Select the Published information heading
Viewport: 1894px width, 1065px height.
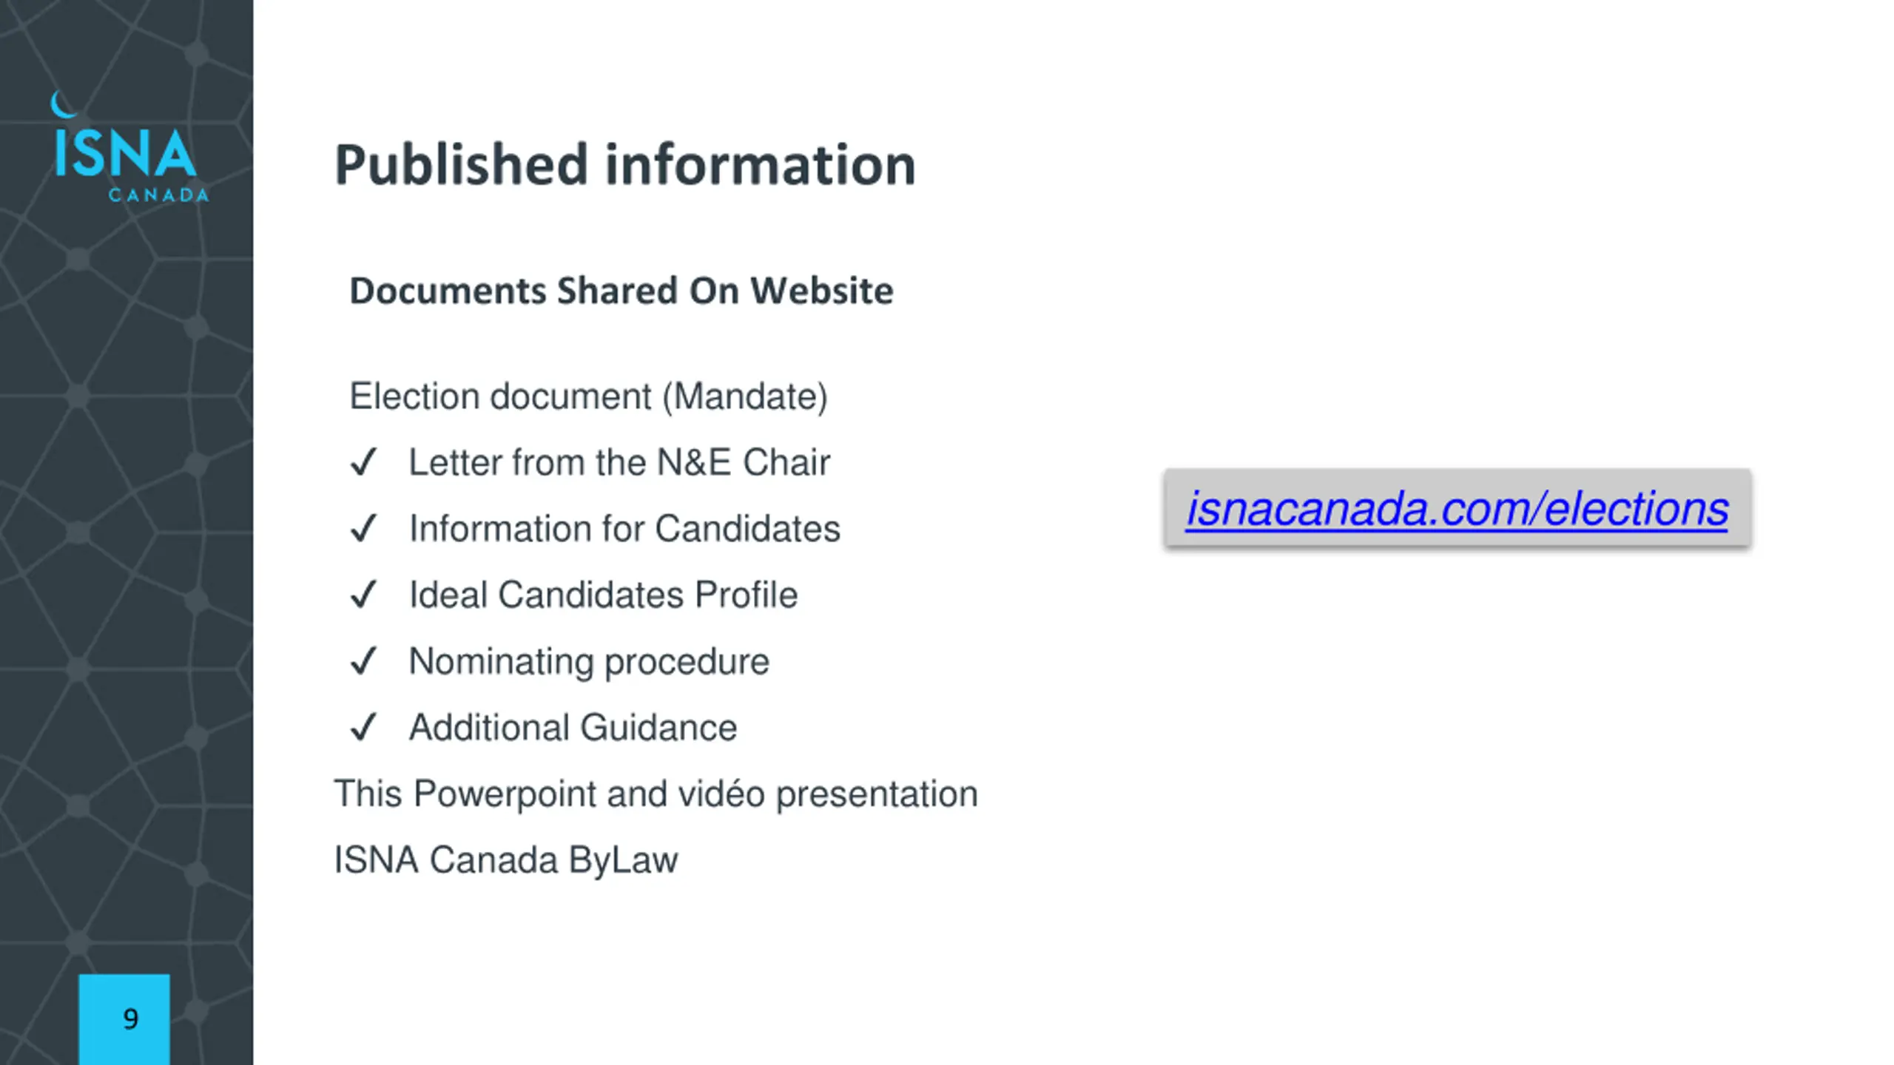click(625, 164)
